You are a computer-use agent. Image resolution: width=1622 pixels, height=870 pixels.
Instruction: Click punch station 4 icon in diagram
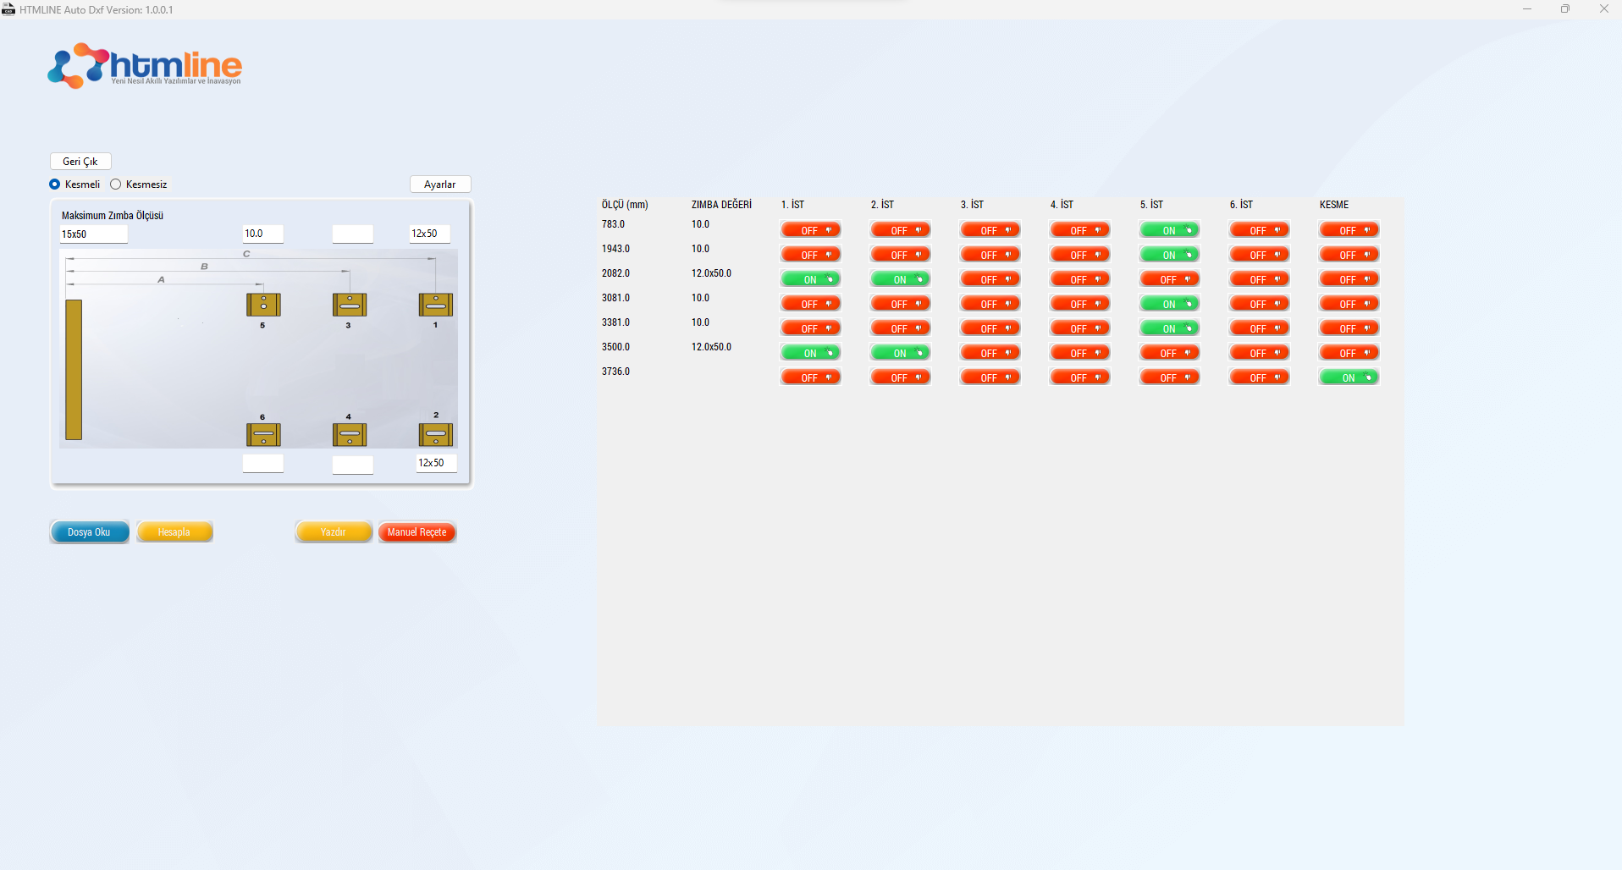click(350, 435)
